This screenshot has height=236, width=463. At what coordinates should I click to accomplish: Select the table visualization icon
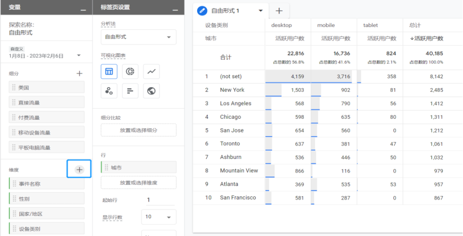pos(109,71)
